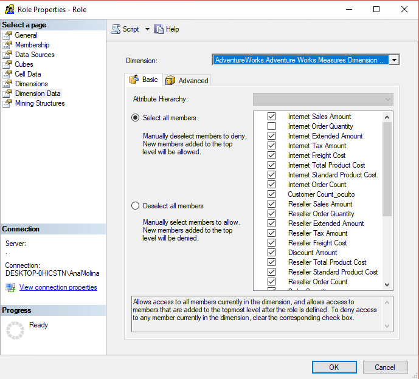Viewport: 419px width, 379px height.
Task: Click the Script button label
Action: point(131,29)
